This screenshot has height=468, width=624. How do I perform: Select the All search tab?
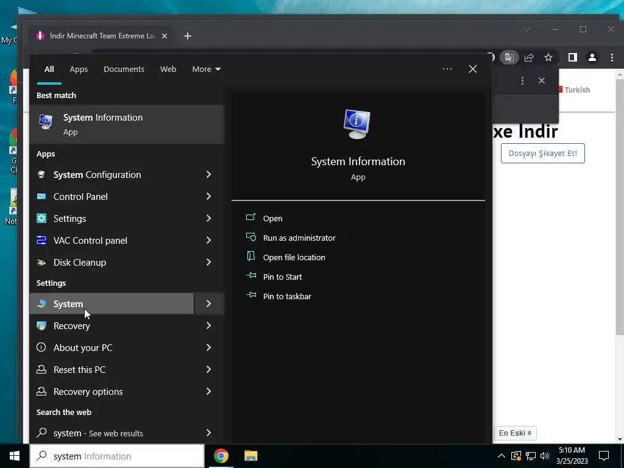pyautogui.click(x=49, y=69)
